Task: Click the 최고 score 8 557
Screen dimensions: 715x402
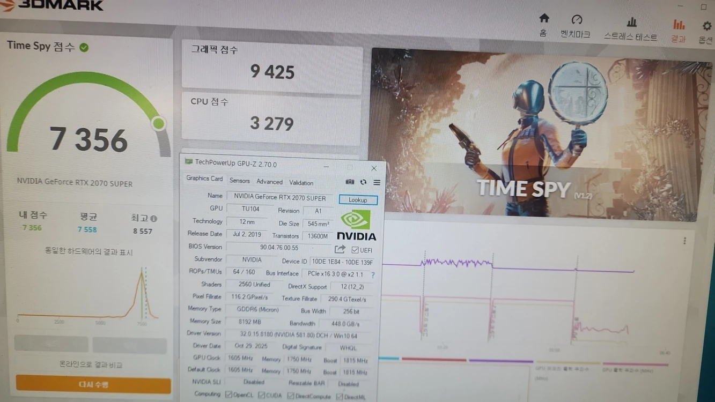Action: pyautogui.click(x=143, y=232)
